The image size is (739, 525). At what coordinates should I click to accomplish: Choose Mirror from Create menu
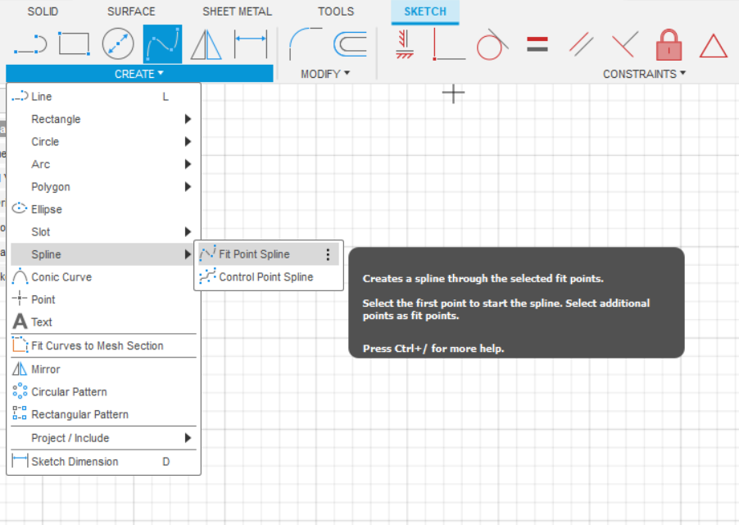pos(104,369)
